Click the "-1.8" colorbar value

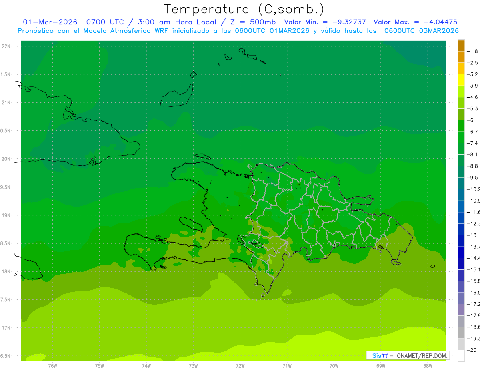(473, 51)
